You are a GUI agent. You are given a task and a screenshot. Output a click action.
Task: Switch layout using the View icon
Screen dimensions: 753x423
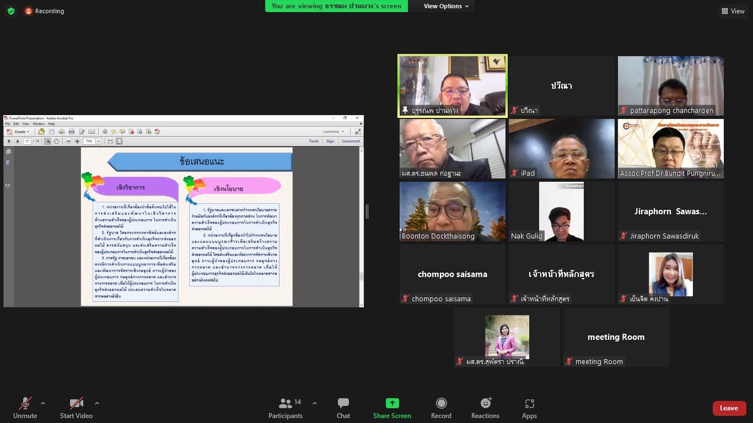coord(733,11)
